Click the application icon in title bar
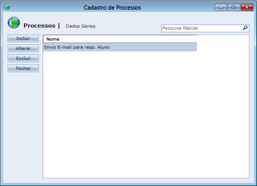The height and width of the screenshot is (186, 257). click(7, 7)
